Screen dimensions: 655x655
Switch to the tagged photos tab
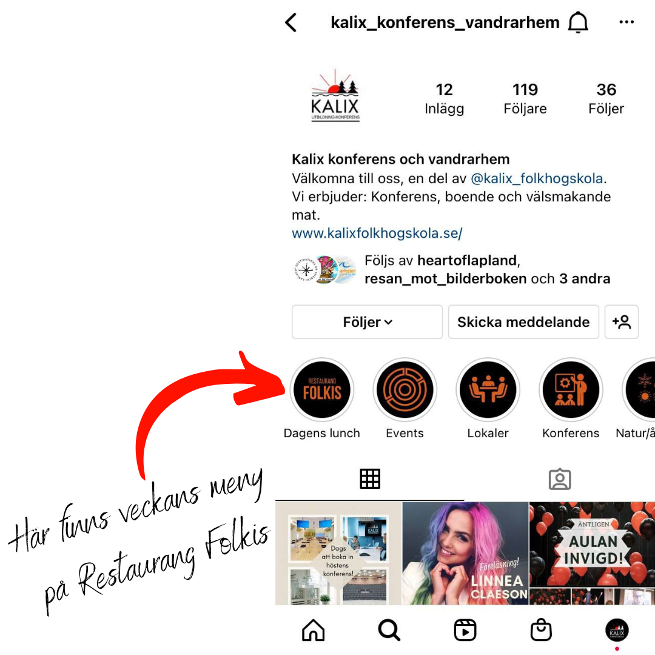(560, 479)
